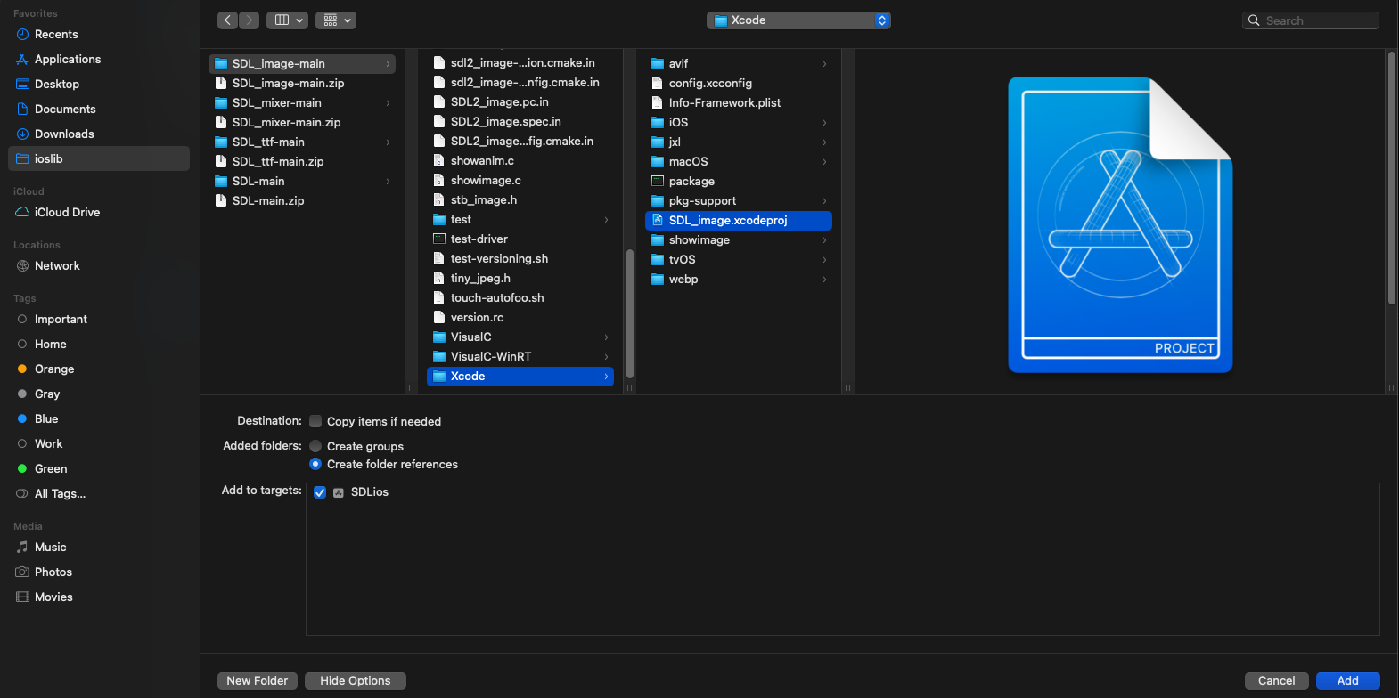Select the SDL_image-main.zip file
Image resolution: width=1399 pixels, height=698 pixels.
[302, 83]
